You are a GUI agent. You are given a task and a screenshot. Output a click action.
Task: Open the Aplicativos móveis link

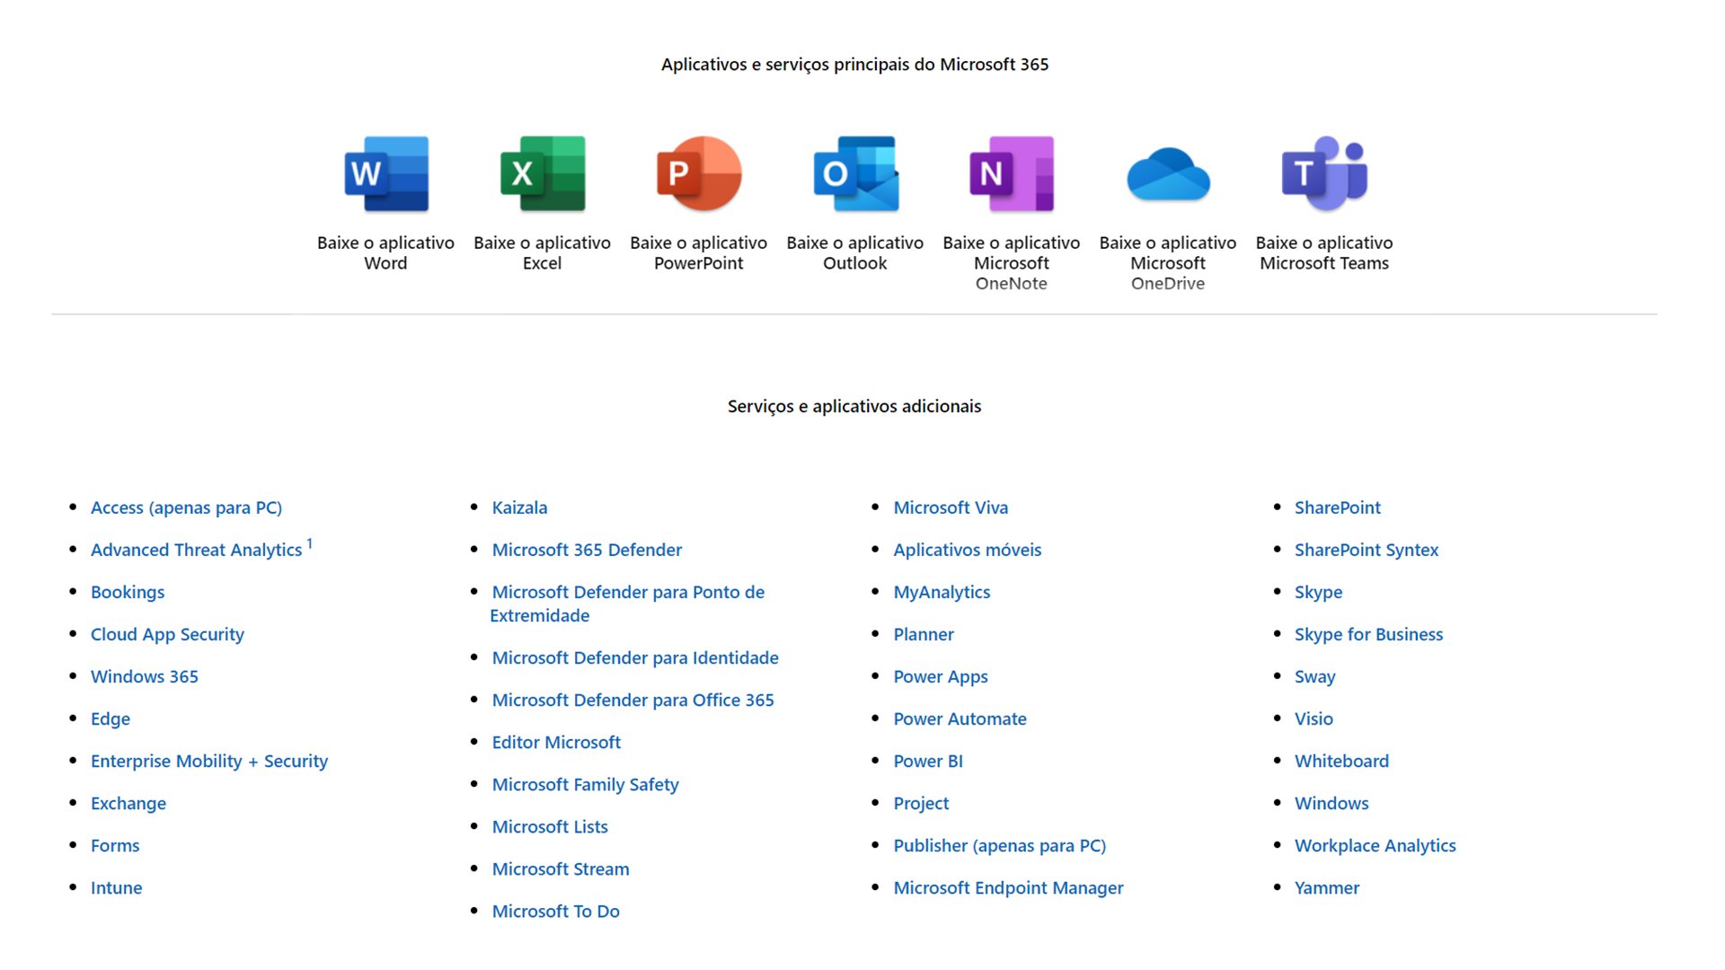(x=967, y=550)
